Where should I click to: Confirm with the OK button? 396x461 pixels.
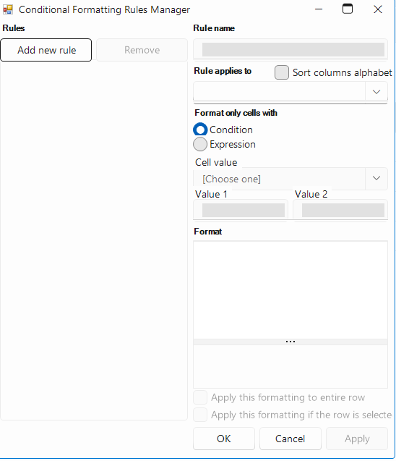[224, 439]
